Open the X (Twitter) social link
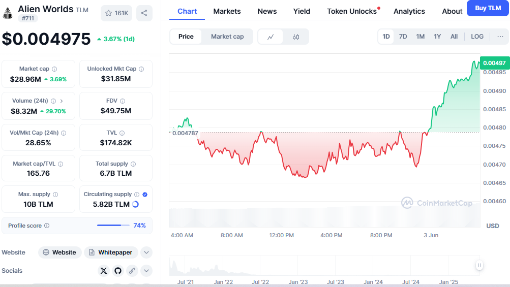This screenshot has width=510, height=287. pos(104,271)
